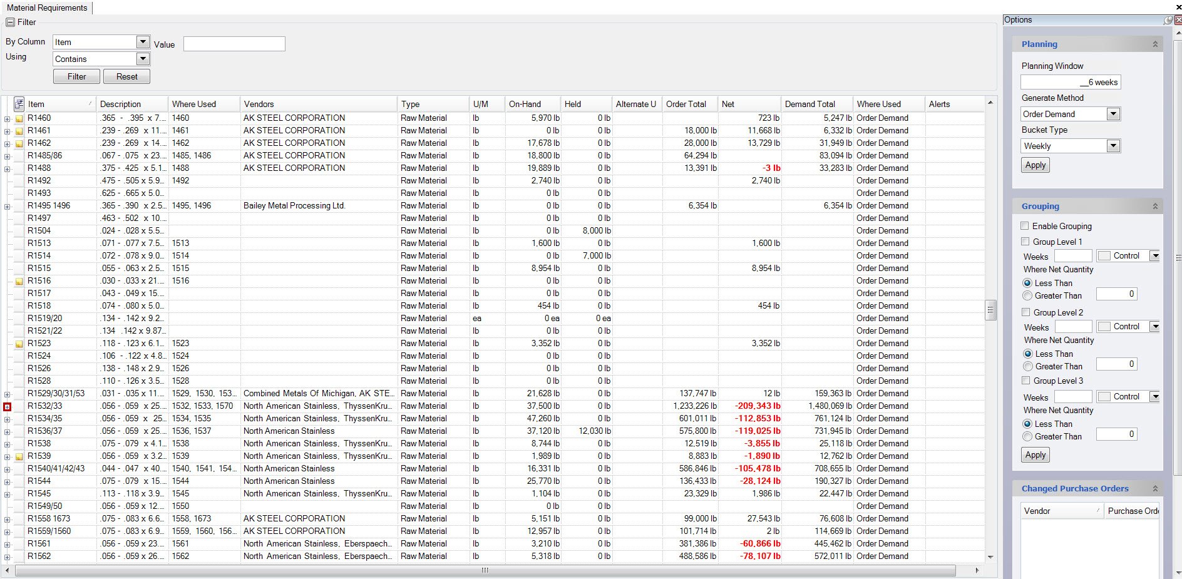Click the Weeks field under Group Level 1

1073,256
